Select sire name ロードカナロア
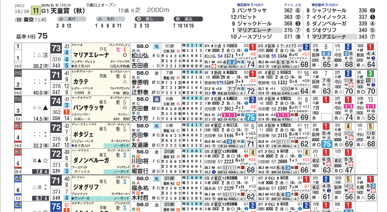Screen dimensions: 387x212 (x=81, y=98)
